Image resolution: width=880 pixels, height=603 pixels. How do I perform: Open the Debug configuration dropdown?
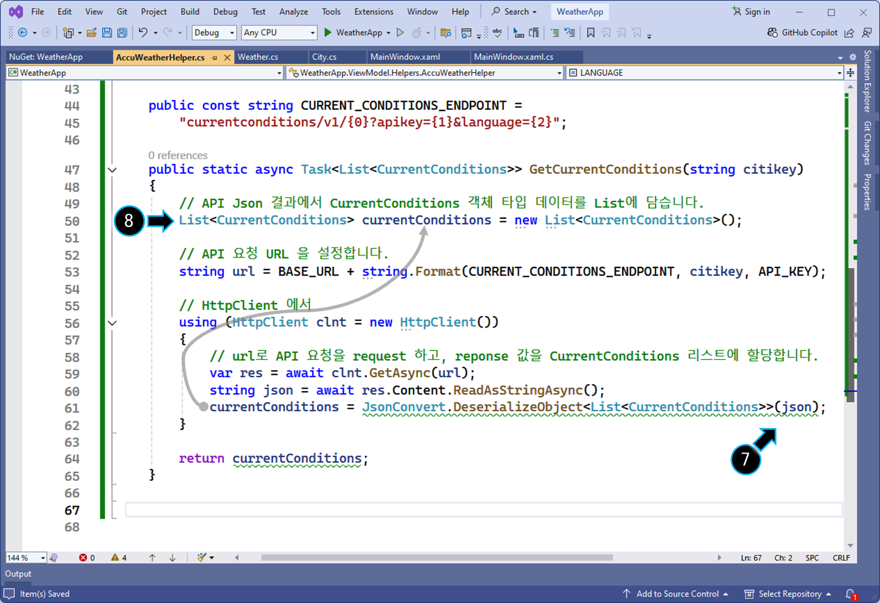tap(214, 32)
